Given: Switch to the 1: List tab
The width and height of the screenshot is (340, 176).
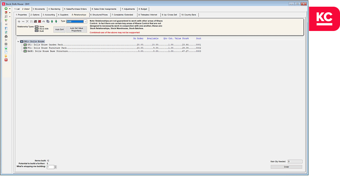Looking at the screenshot, I should click(17, 9).
